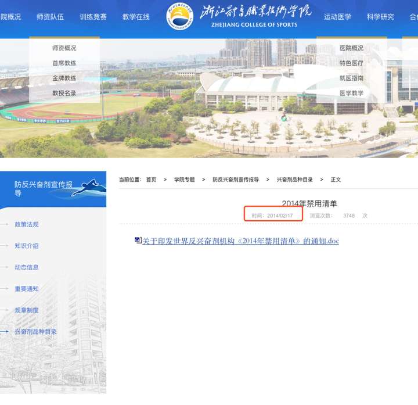The image size is (418, 405).
Task: Click the Zhejiang College of Sports logo emblem
Action: coord(180,16)
